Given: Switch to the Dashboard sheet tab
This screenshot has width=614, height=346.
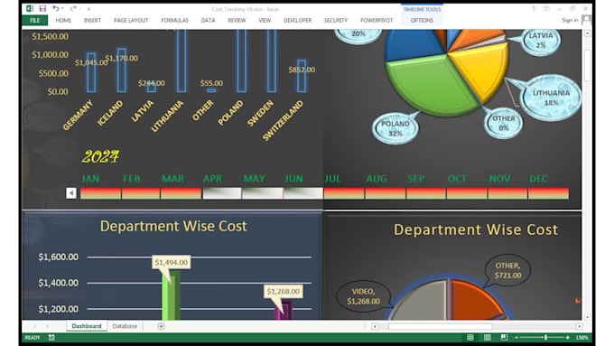Looking at the screenshot, I should tap(87, 326).
